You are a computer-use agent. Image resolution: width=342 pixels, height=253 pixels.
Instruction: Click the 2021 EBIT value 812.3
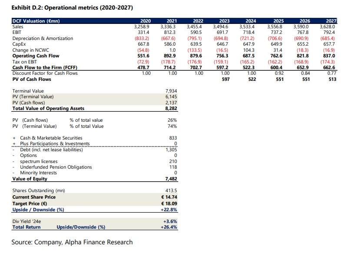click(169, 32)
